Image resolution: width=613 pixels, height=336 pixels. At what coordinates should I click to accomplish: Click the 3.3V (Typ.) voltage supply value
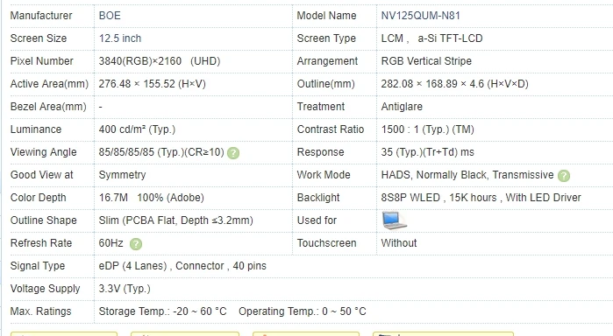pos(125,289)
